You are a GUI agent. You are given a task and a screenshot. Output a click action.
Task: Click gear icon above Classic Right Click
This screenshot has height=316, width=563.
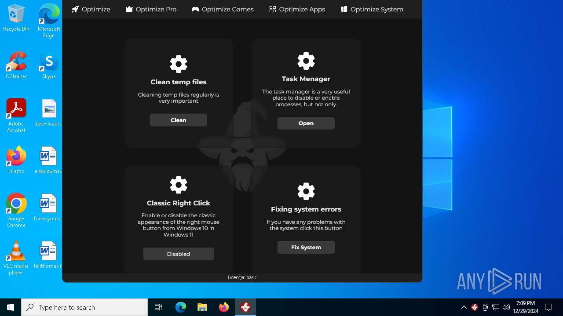coord(179,185)
